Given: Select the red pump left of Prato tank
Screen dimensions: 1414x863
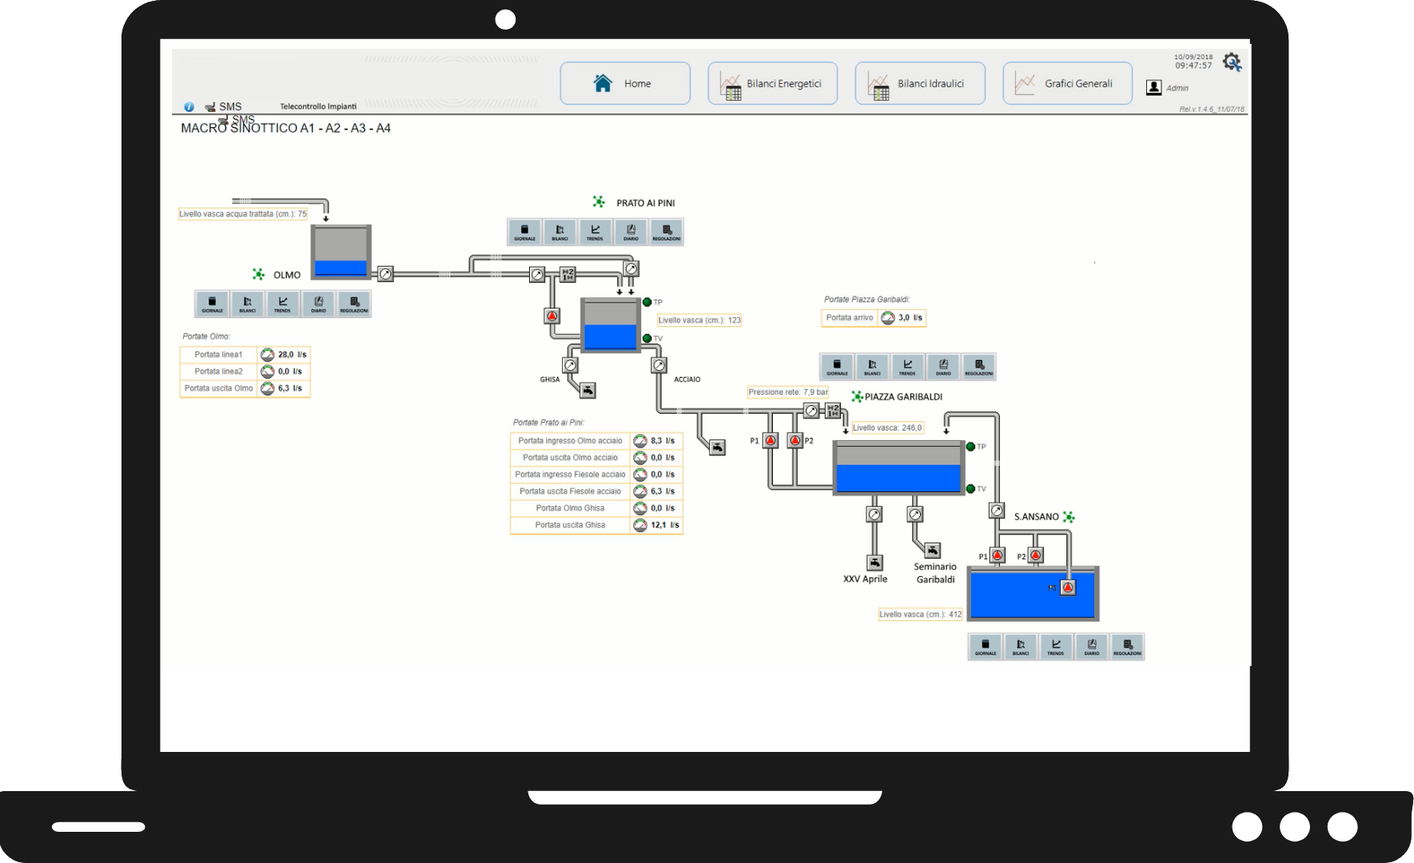Looking at the screenshot, I should pos(552,316).
